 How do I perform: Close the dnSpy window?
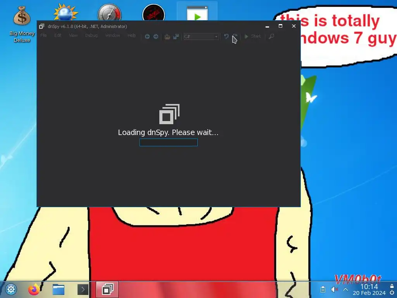(294, 26)
